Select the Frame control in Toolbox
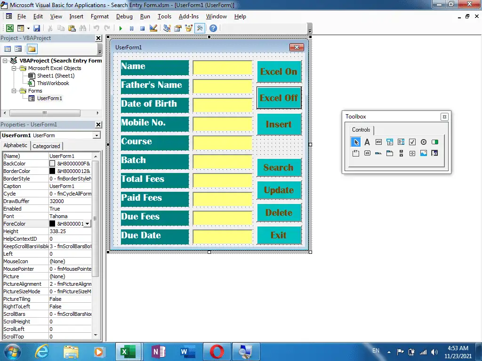This screenshot has width=482, height=361. pos(356,153)
